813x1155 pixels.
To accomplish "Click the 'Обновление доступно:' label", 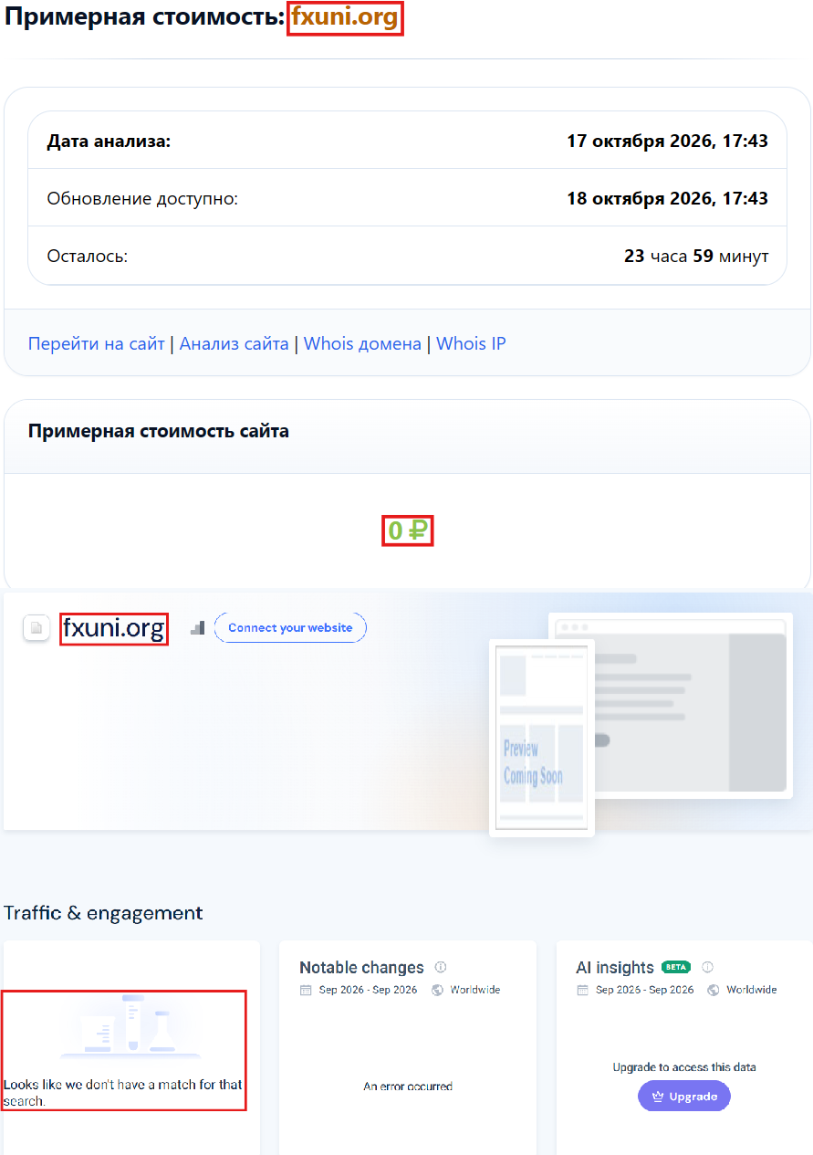I will (142, 198).
